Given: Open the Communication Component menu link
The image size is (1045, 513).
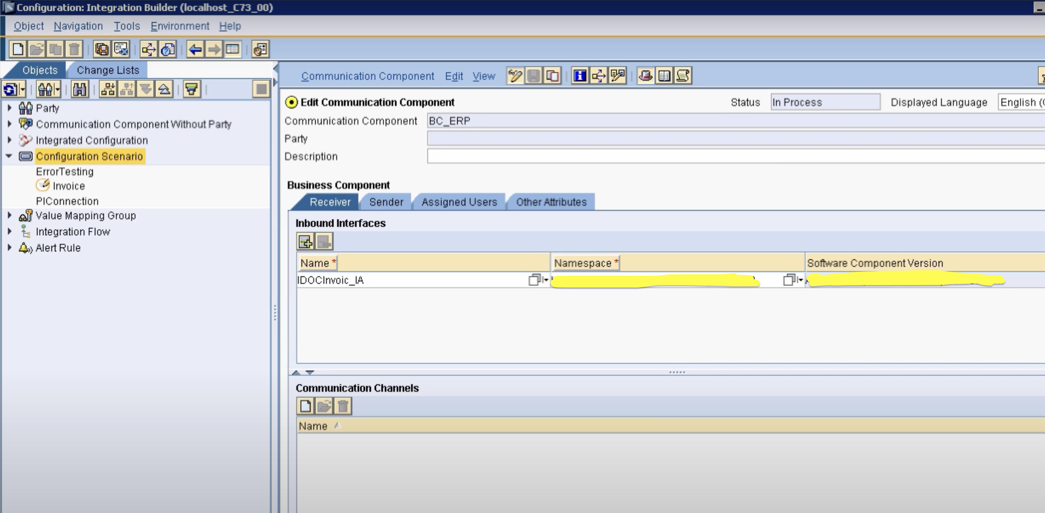Looking at the screenshot, I should pyautogui.click(x=367, y=76).
